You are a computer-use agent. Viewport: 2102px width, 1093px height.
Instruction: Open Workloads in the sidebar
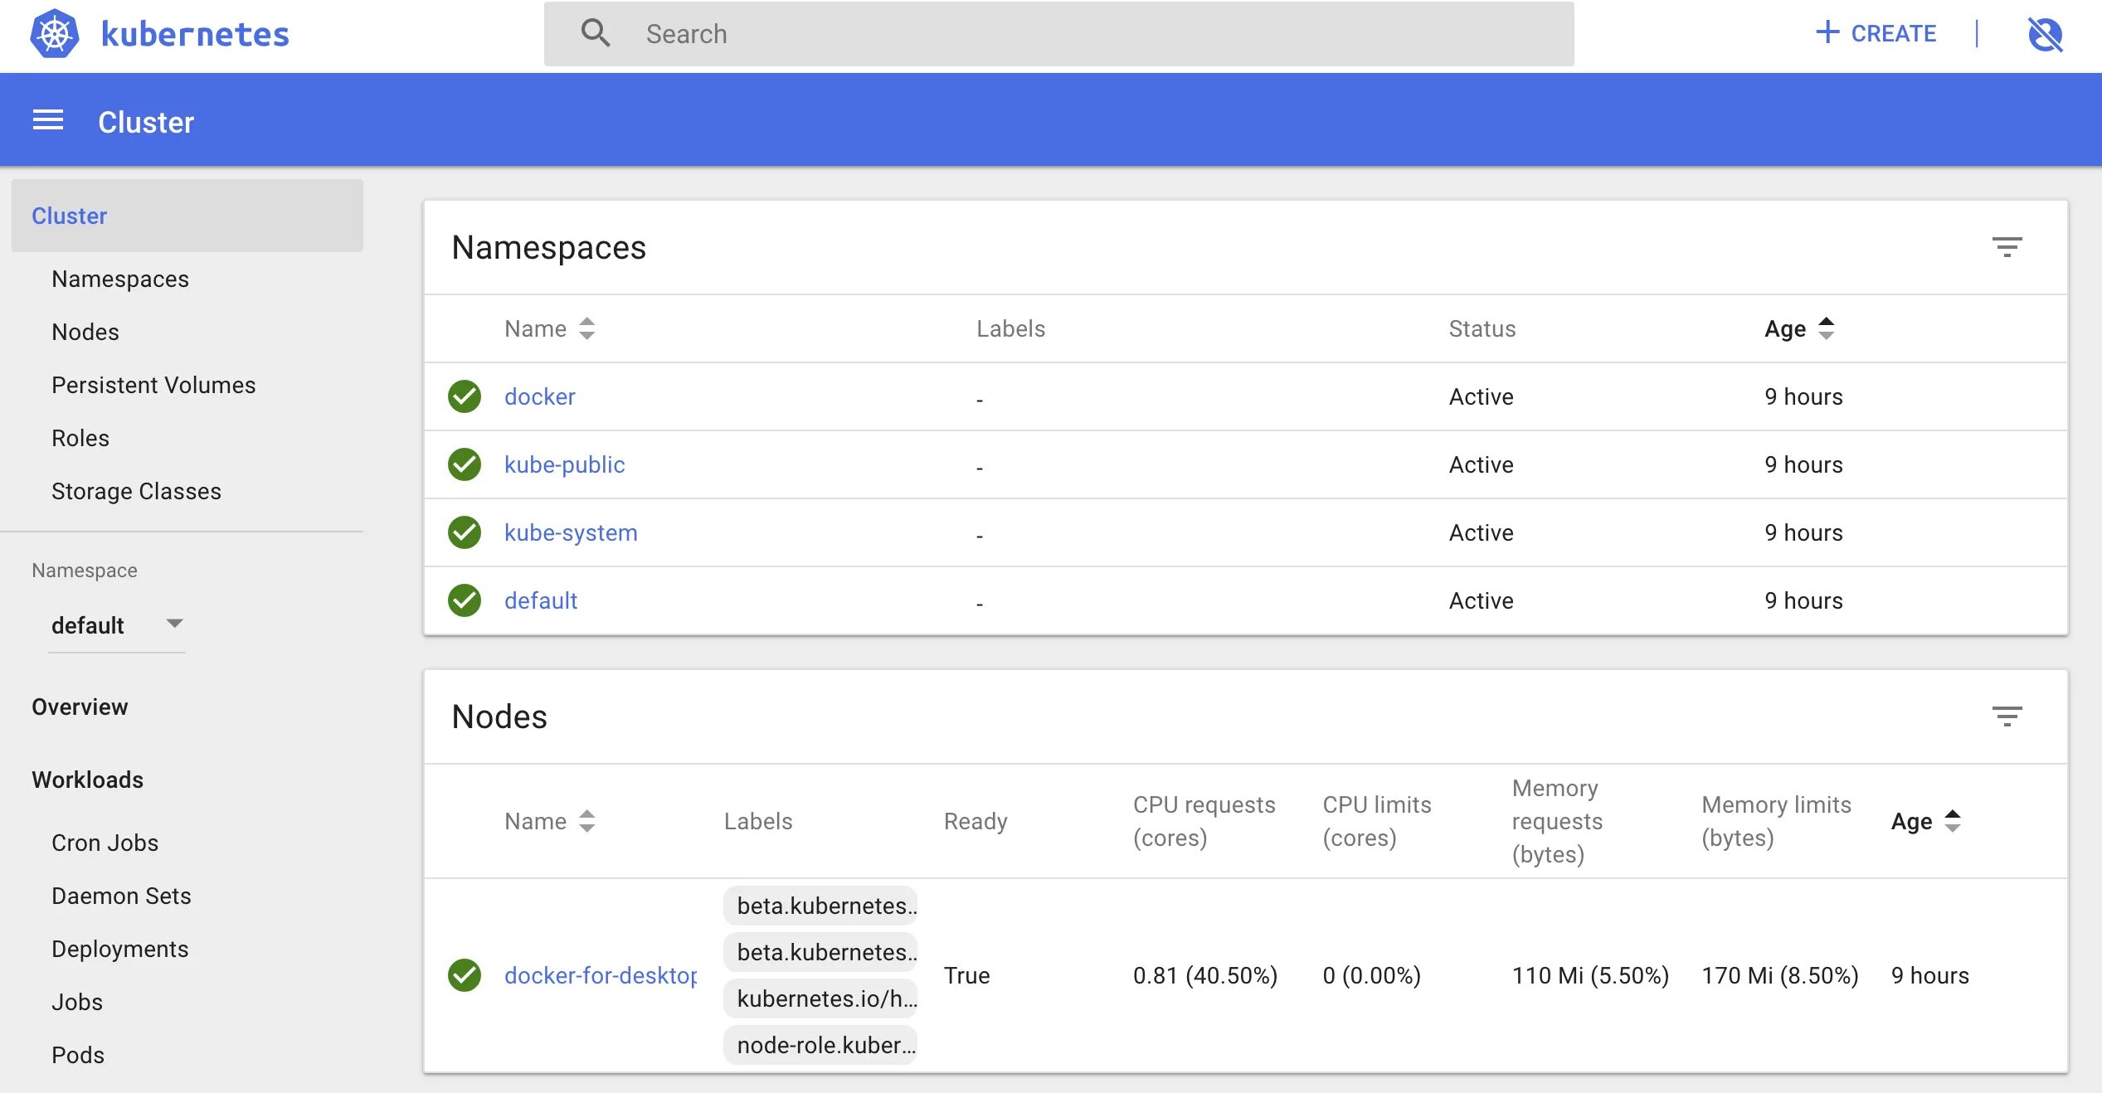[x=88, y=780]
